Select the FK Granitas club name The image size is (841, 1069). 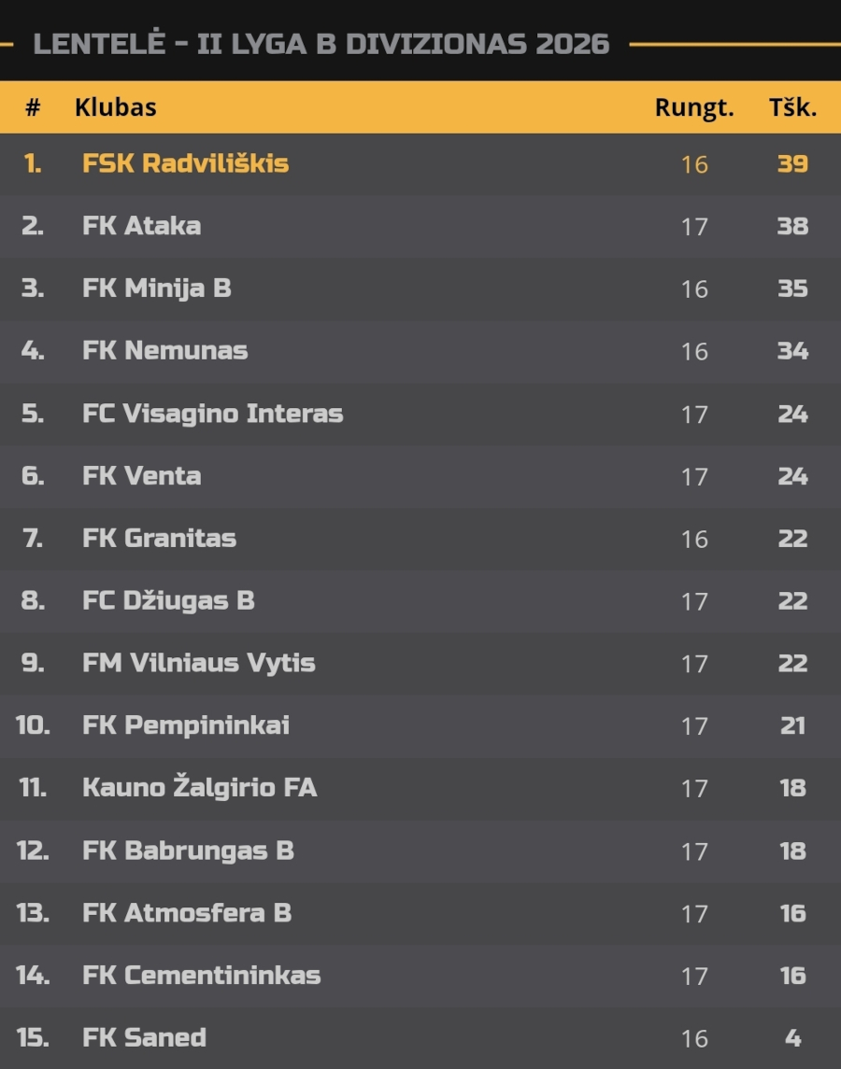pos(159,538)
